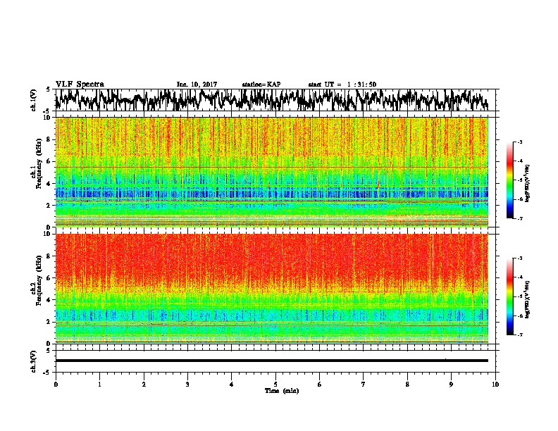The image size is (558, 431).
Task: Click the "start UT = 1:31:50" header text
Action: (342, 85)
